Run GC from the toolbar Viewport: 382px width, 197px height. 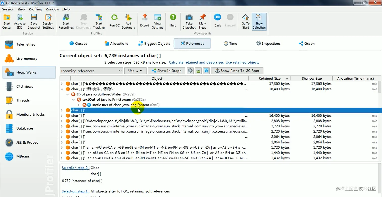point(114,21)
